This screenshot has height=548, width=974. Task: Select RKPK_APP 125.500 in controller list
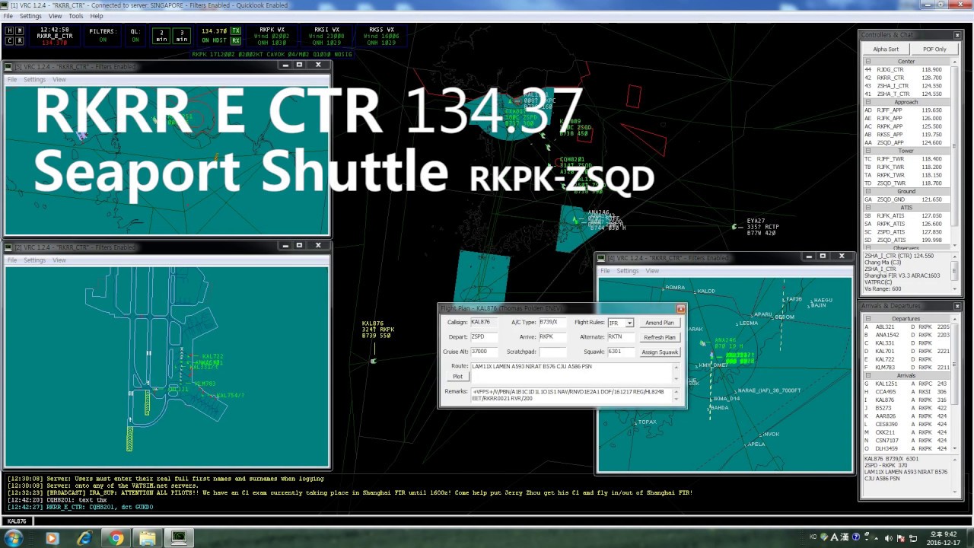click(906, 126)
